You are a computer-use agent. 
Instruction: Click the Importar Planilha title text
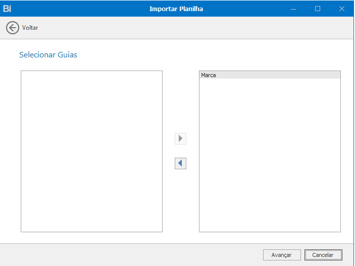pyautogui.click(x=176, y=9)
